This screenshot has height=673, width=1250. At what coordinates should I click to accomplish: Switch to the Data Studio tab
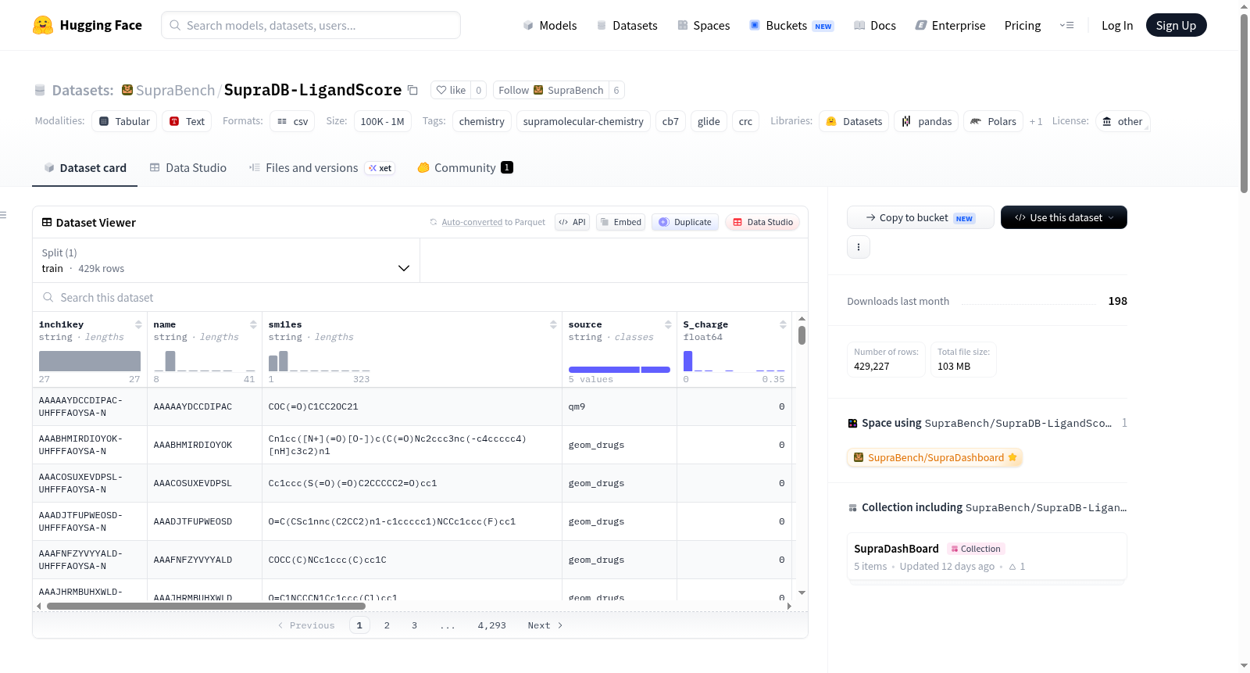click(x=188, y=168)
